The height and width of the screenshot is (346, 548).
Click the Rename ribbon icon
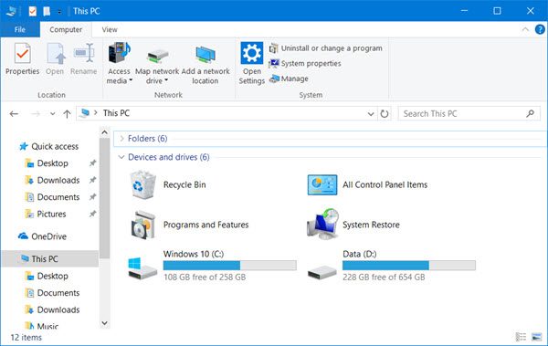click(x=83, y=58)
